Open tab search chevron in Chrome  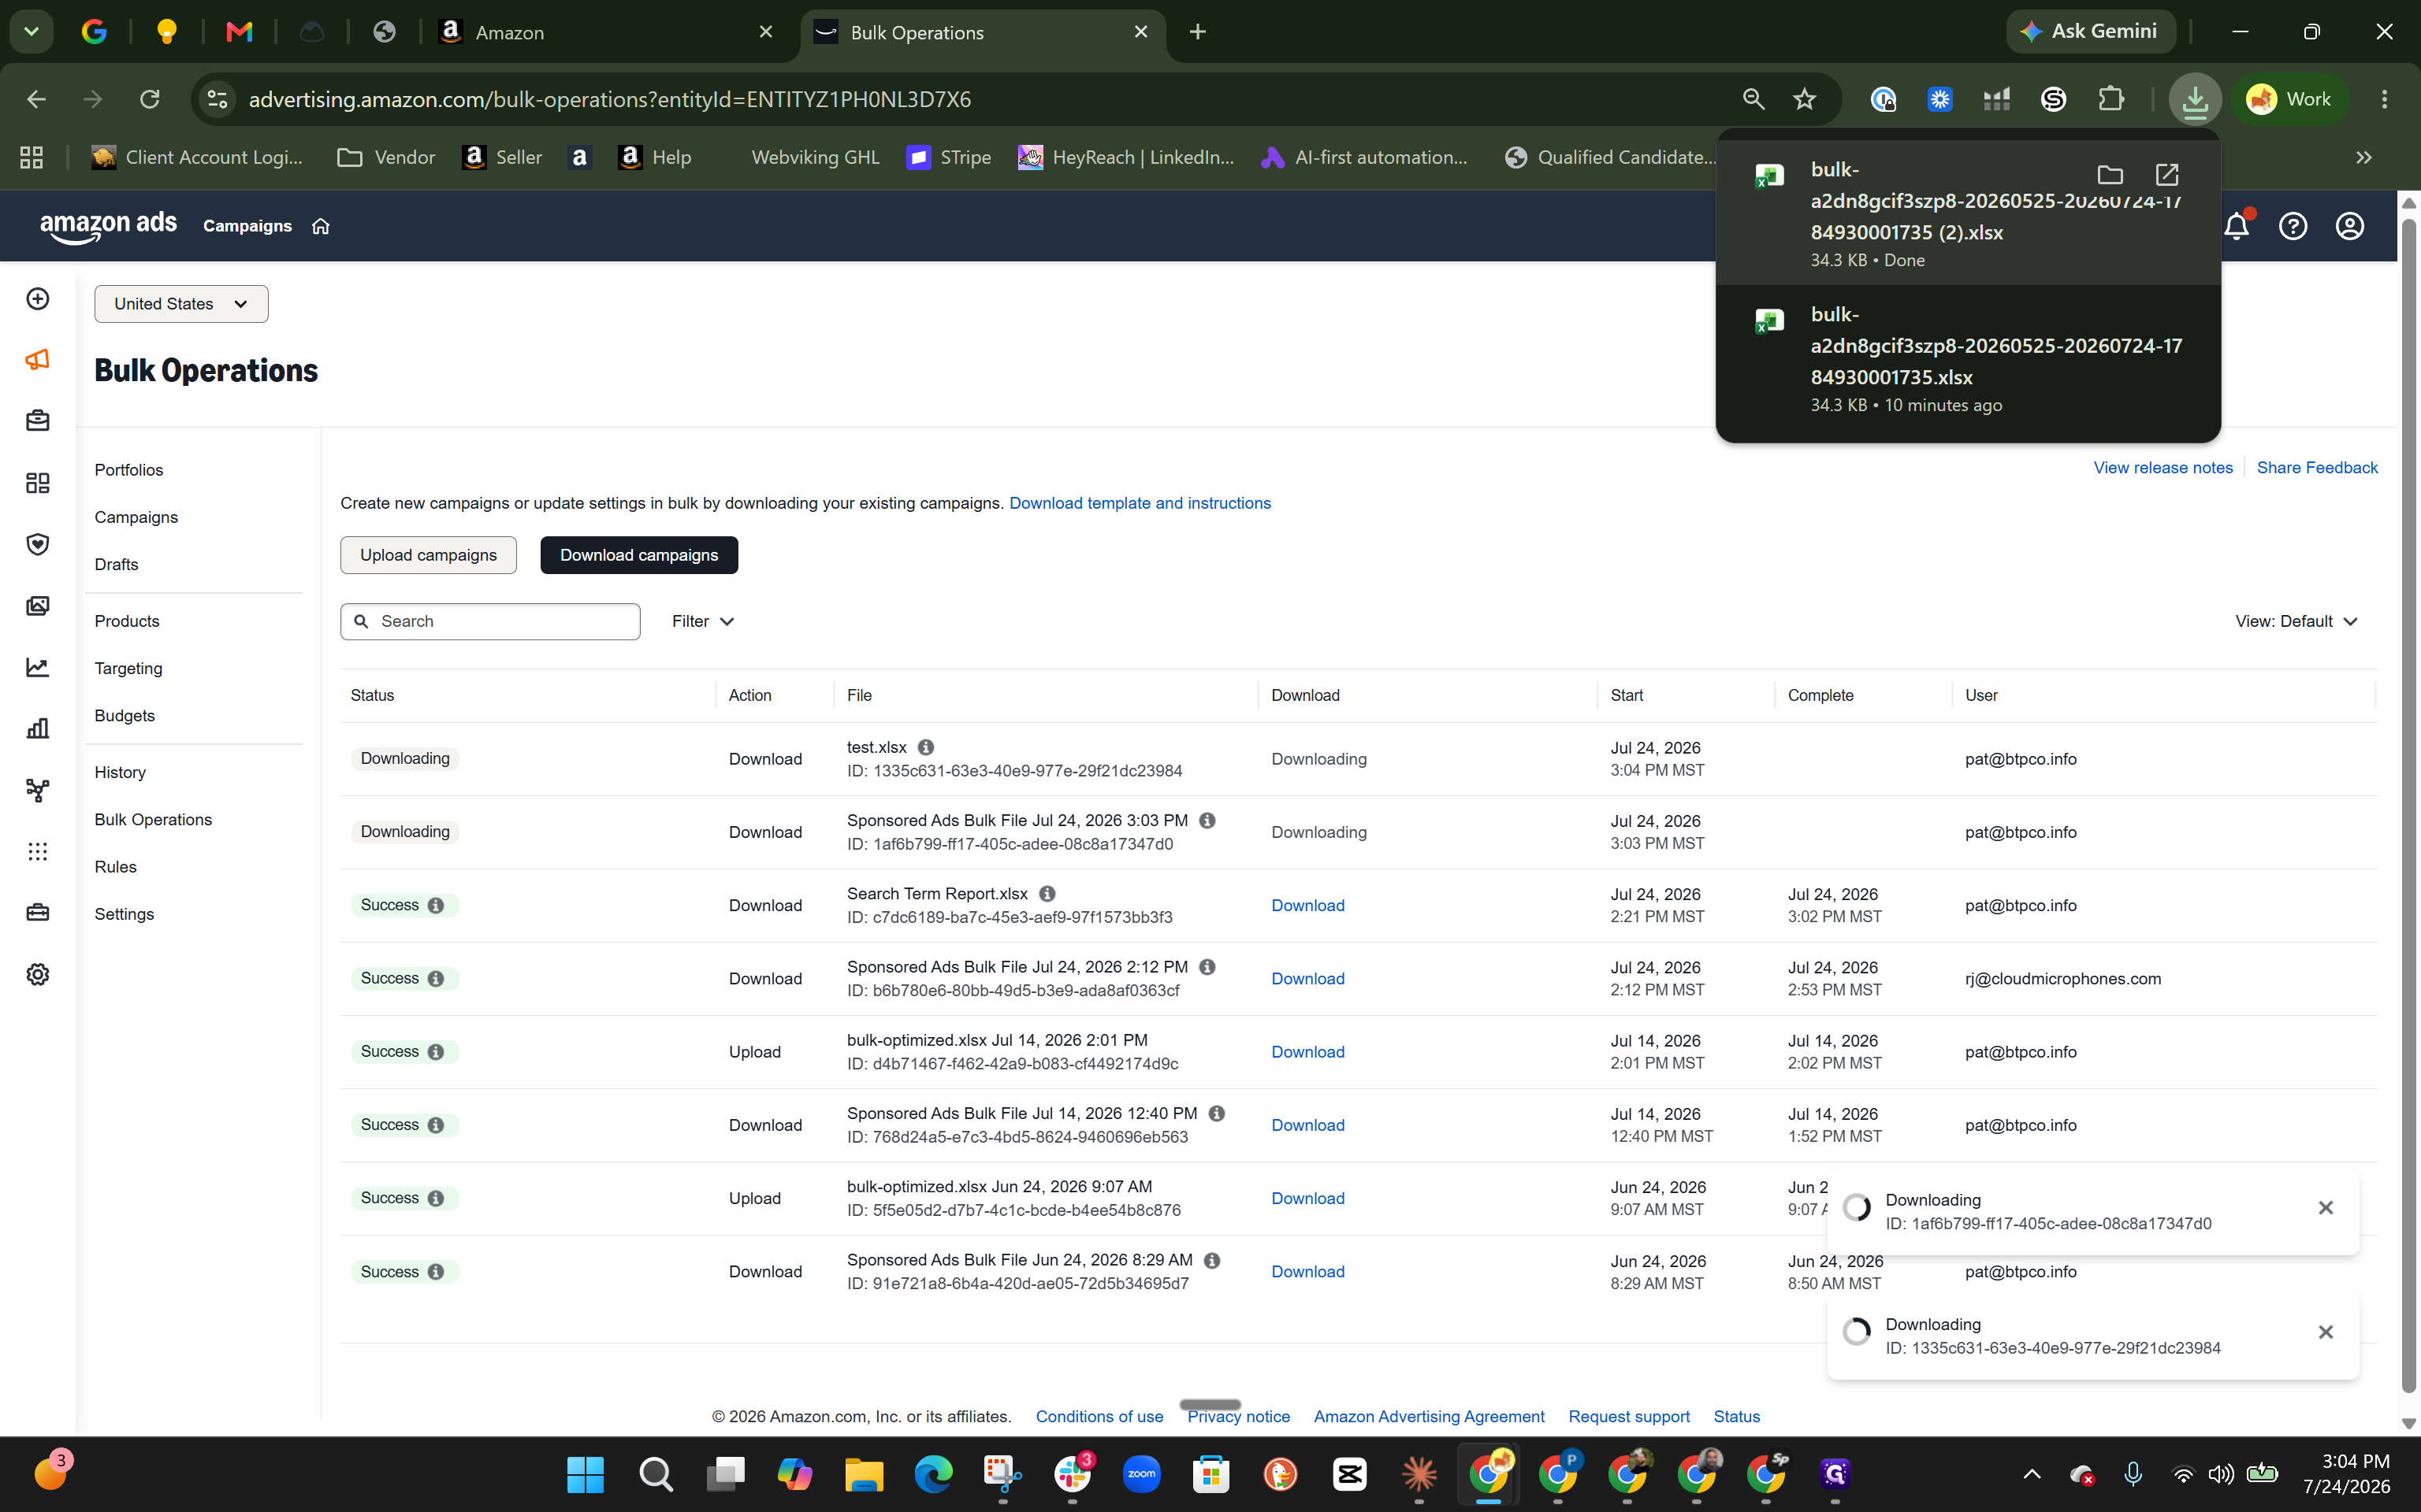(x=31, y=32)
